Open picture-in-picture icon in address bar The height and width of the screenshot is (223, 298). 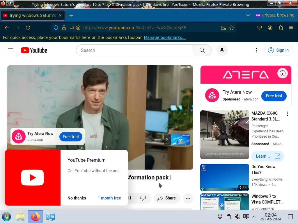223,28
